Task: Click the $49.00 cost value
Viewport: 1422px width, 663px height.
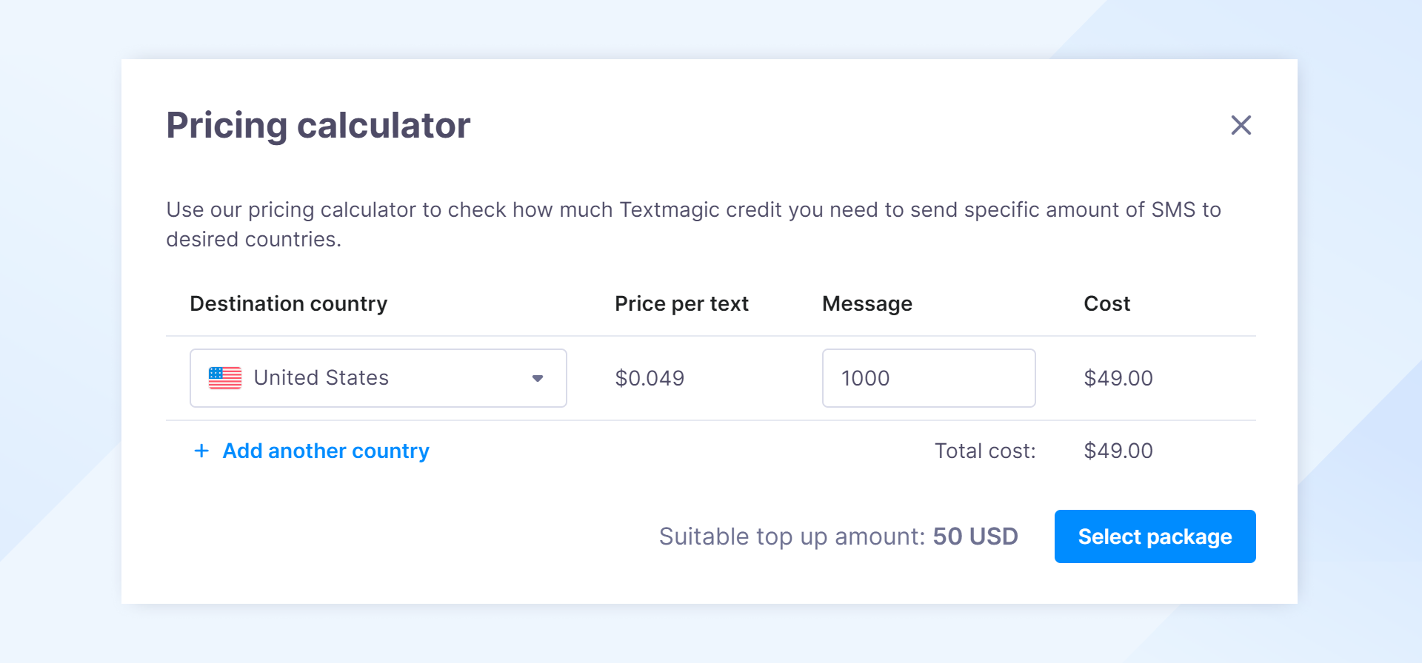Action: click(x=1118, y=377)
